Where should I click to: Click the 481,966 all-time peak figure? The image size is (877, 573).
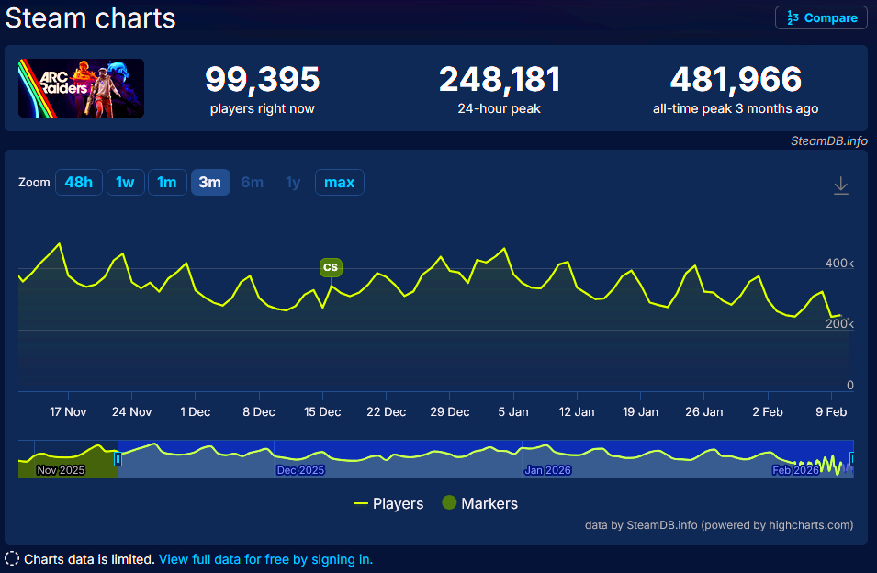click(x=736, y=79)
